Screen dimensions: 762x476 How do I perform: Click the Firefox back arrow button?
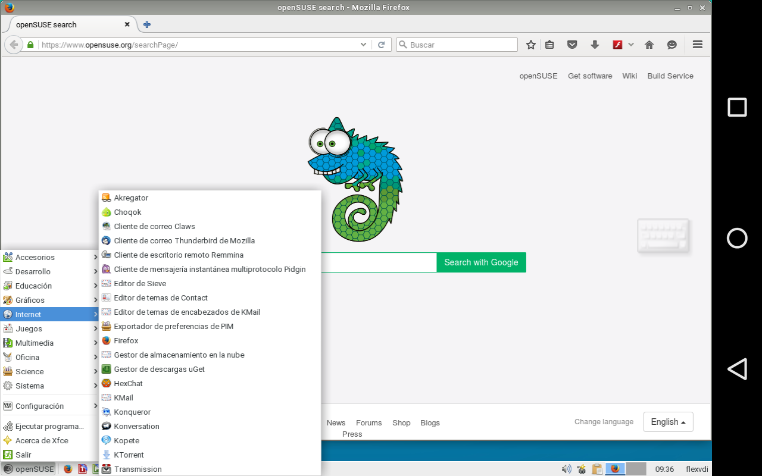tap(14, 45)
